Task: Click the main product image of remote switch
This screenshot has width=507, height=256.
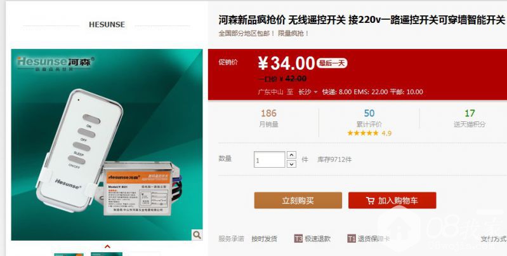Action: 107,144
